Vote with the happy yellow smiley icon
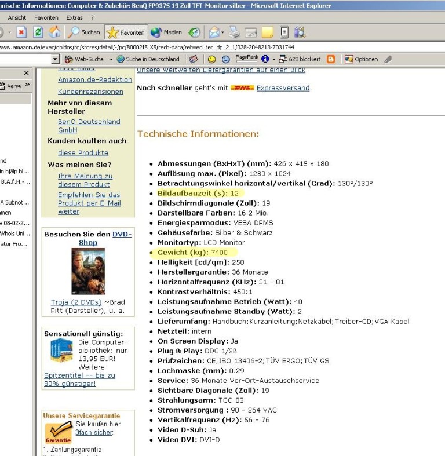The image size is (445, 456). tap(212, 59)
